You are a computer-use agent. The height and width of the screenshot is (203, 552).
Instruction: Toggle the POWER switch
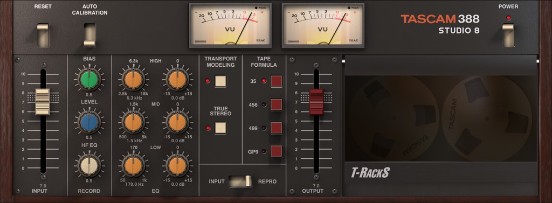(x=508, y=35)
